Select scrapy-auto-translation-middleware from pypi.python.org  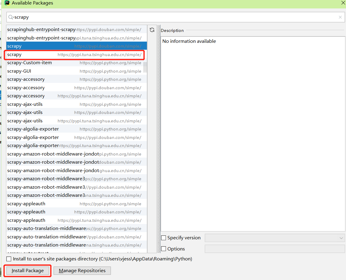click(77, 228)
